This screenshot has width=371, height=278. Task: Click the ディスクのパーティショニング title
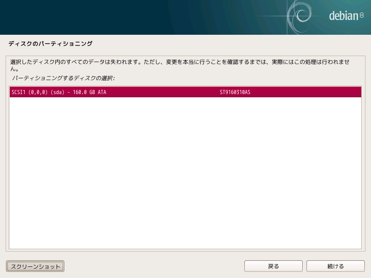(51, 44)
